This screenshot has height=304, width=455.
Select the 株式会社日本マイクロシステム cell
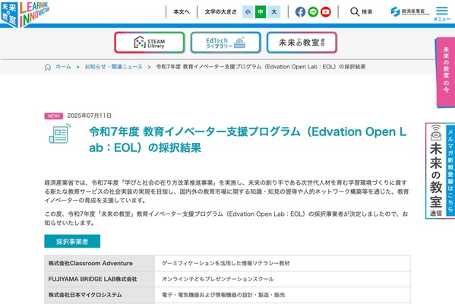(x=100, y=295)
